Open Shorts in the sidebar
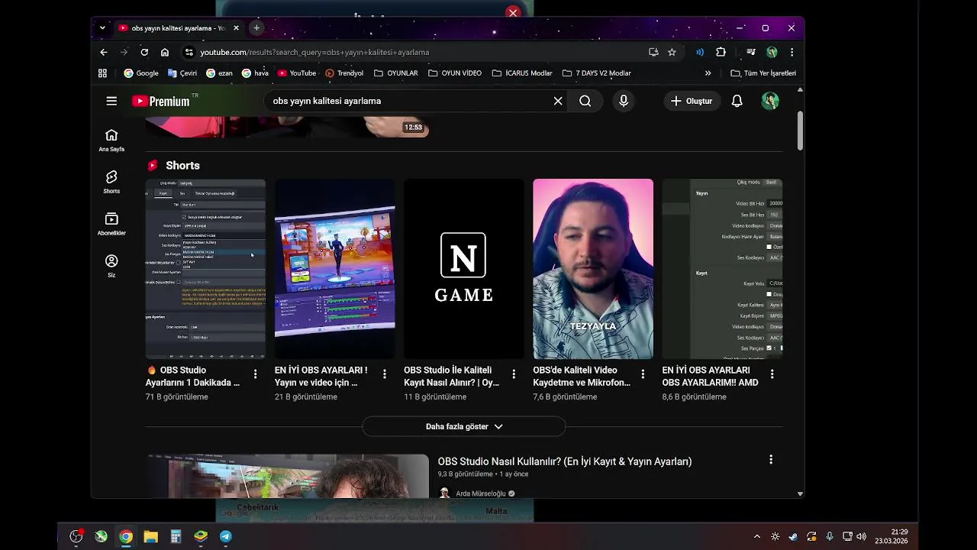Viewport: 977px width, 550px height. 111,182
